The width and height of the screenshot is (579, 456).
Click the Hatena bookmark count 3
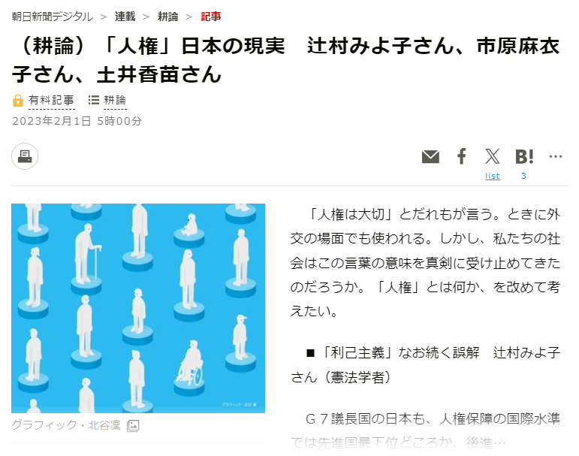click(x=523, y=176)
